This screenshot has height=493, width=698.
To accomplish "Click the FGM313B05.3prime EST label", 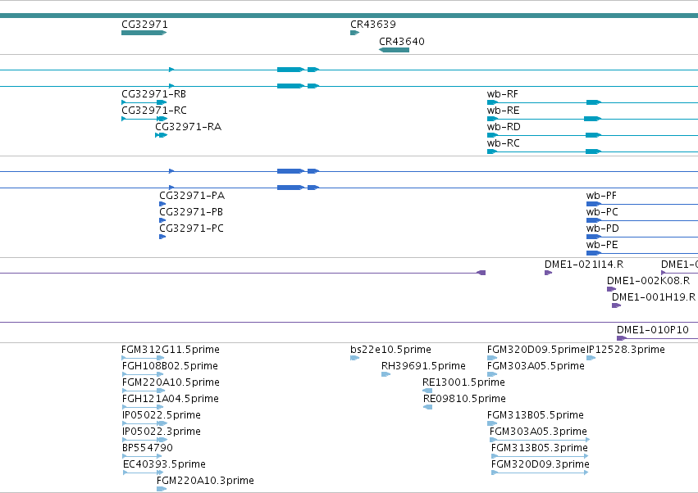I will [x=540, y=448].
